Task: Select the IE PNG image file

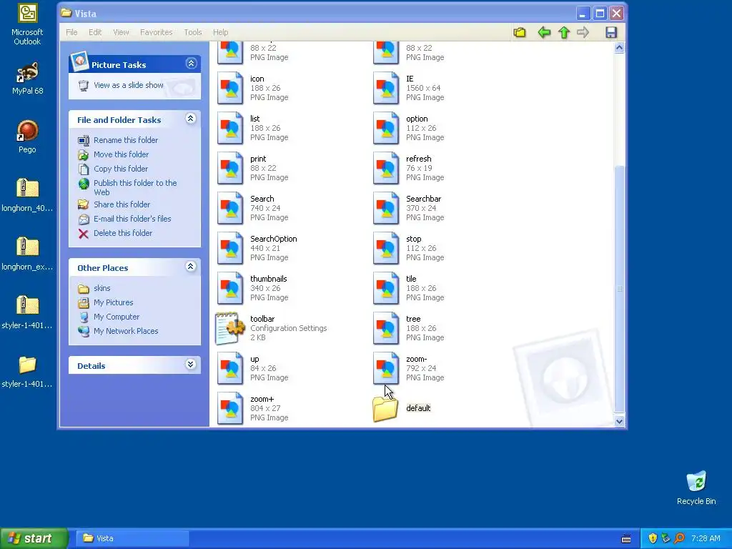Action: [x=409, y=88]
